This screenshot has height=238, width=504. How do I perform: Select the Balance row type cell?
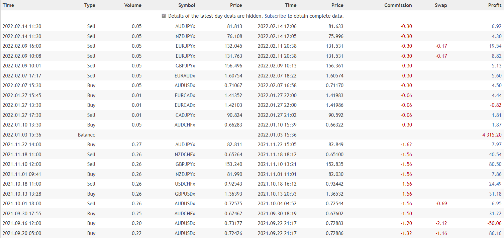(x=86, y=135)
